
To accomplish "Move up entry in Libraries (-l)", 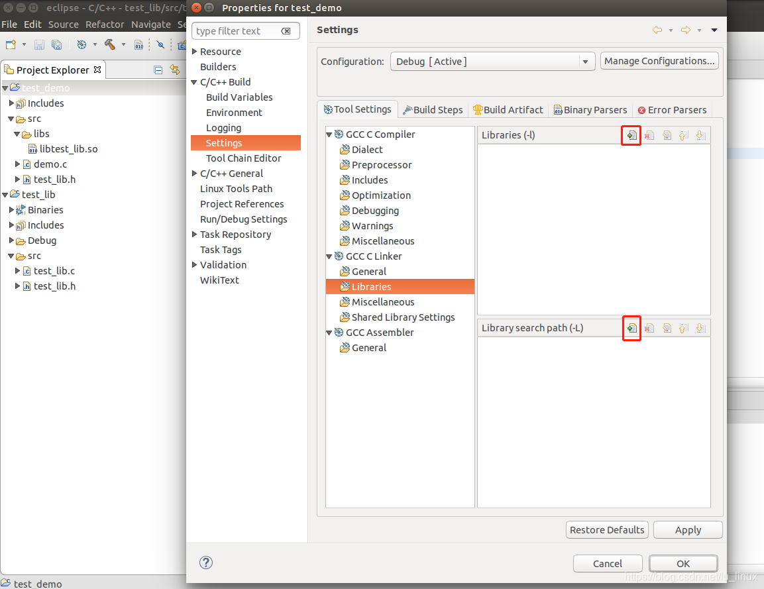I will coord(684,135).
